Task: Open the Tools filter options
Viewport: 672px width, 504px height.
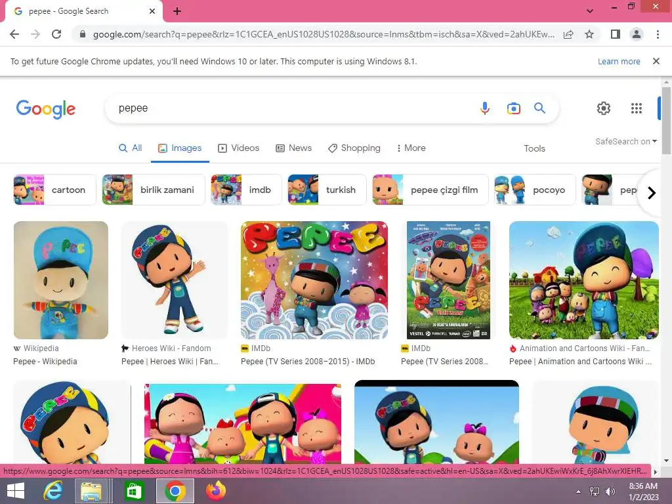Action: click(534, 149)
